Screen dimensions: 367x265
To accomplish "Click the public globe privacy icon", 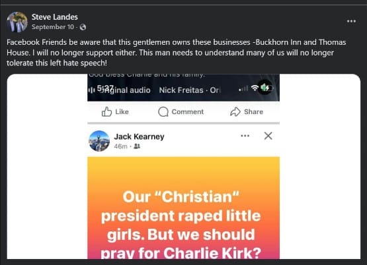I will click(x=83, y=27).
